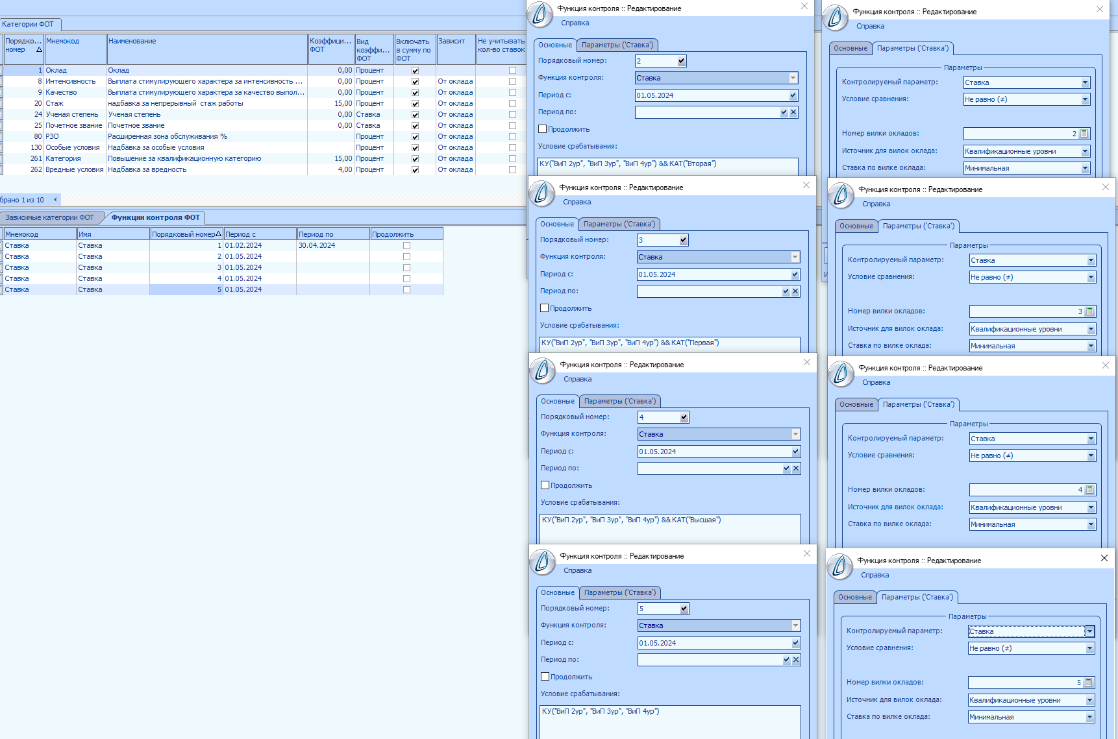Image resolution: width=1118 pixels, height=739 pixels.
Task: Click checkmark in Период с field, ordinal 3 dialog
Action: click(795, 274)
